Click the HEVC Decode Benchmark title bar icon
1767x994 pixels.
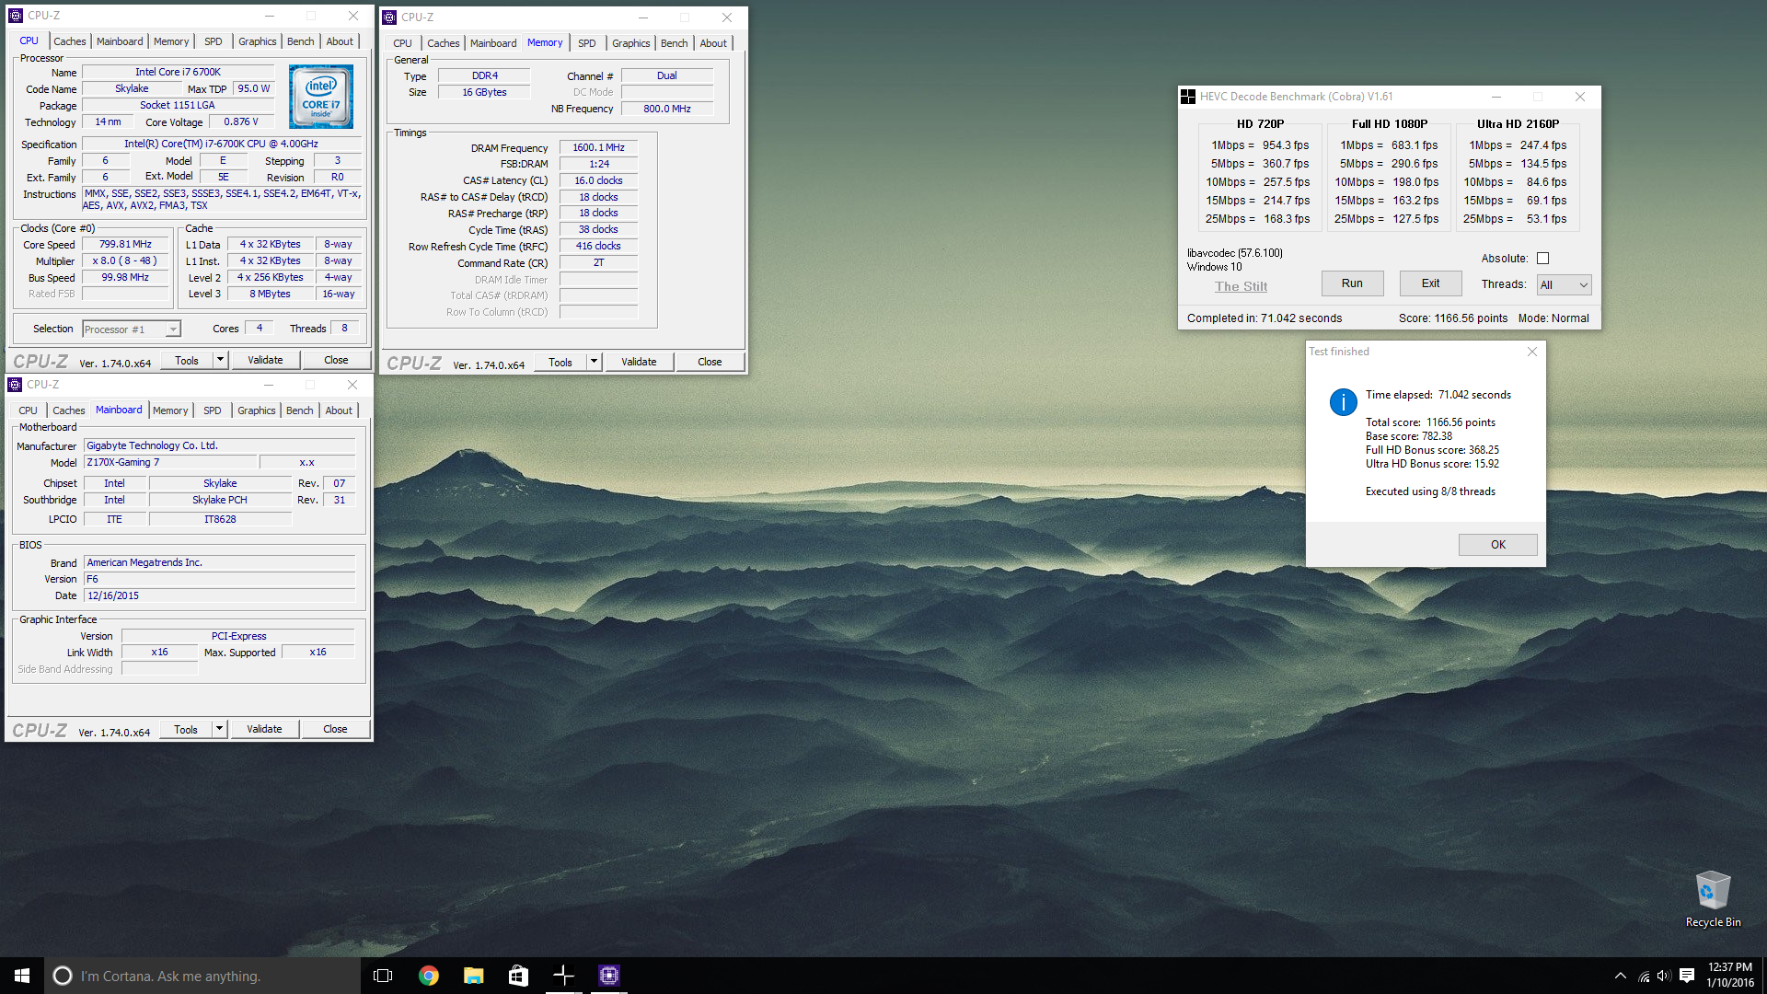pos(1188,97)
